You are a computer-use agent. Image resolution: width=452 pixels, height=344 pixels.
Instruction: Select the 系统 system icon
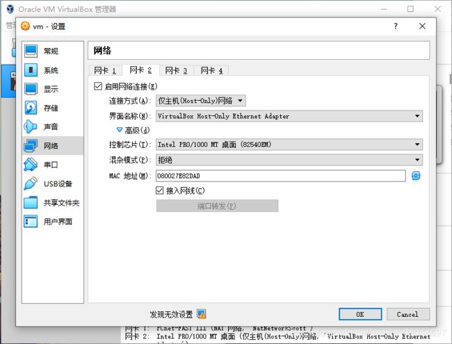(x=31, y=70)
